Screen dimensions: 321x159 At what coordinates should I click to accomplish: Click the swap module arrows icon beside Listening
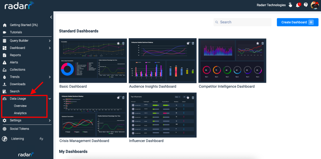tap(41, 139)
